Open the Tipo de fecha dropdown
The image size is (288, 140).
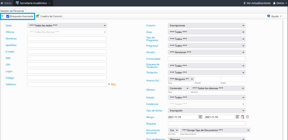click(206, 111)
